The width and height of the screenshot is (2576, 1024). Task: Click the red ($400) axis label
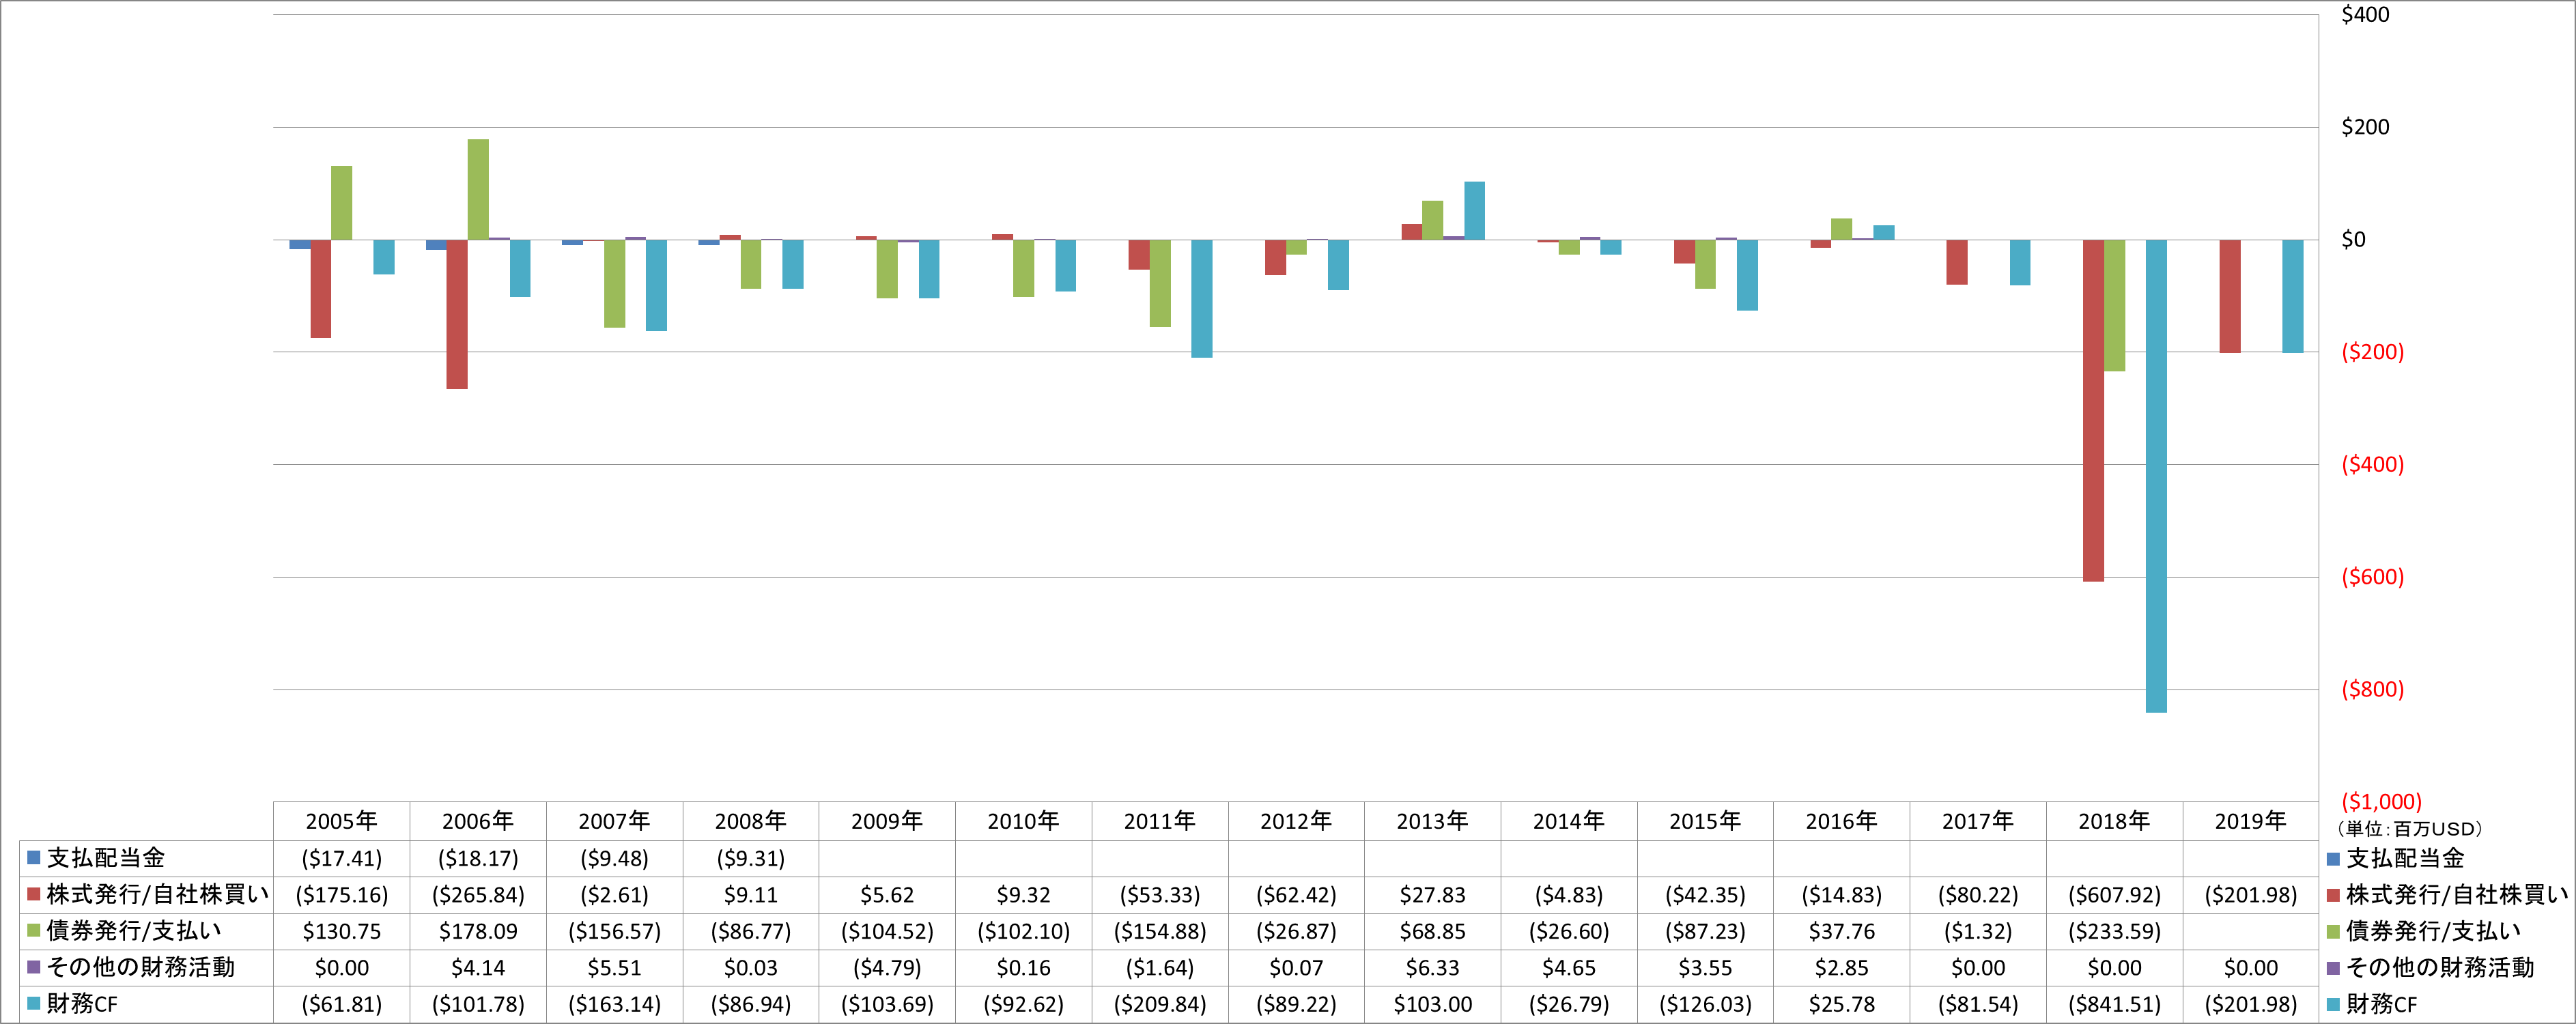(2372, 464)
